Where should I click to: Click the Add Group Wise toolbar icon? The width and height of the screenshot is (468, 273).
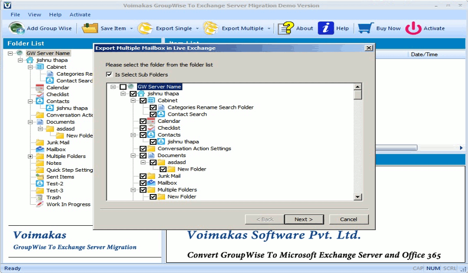[17, 28]
